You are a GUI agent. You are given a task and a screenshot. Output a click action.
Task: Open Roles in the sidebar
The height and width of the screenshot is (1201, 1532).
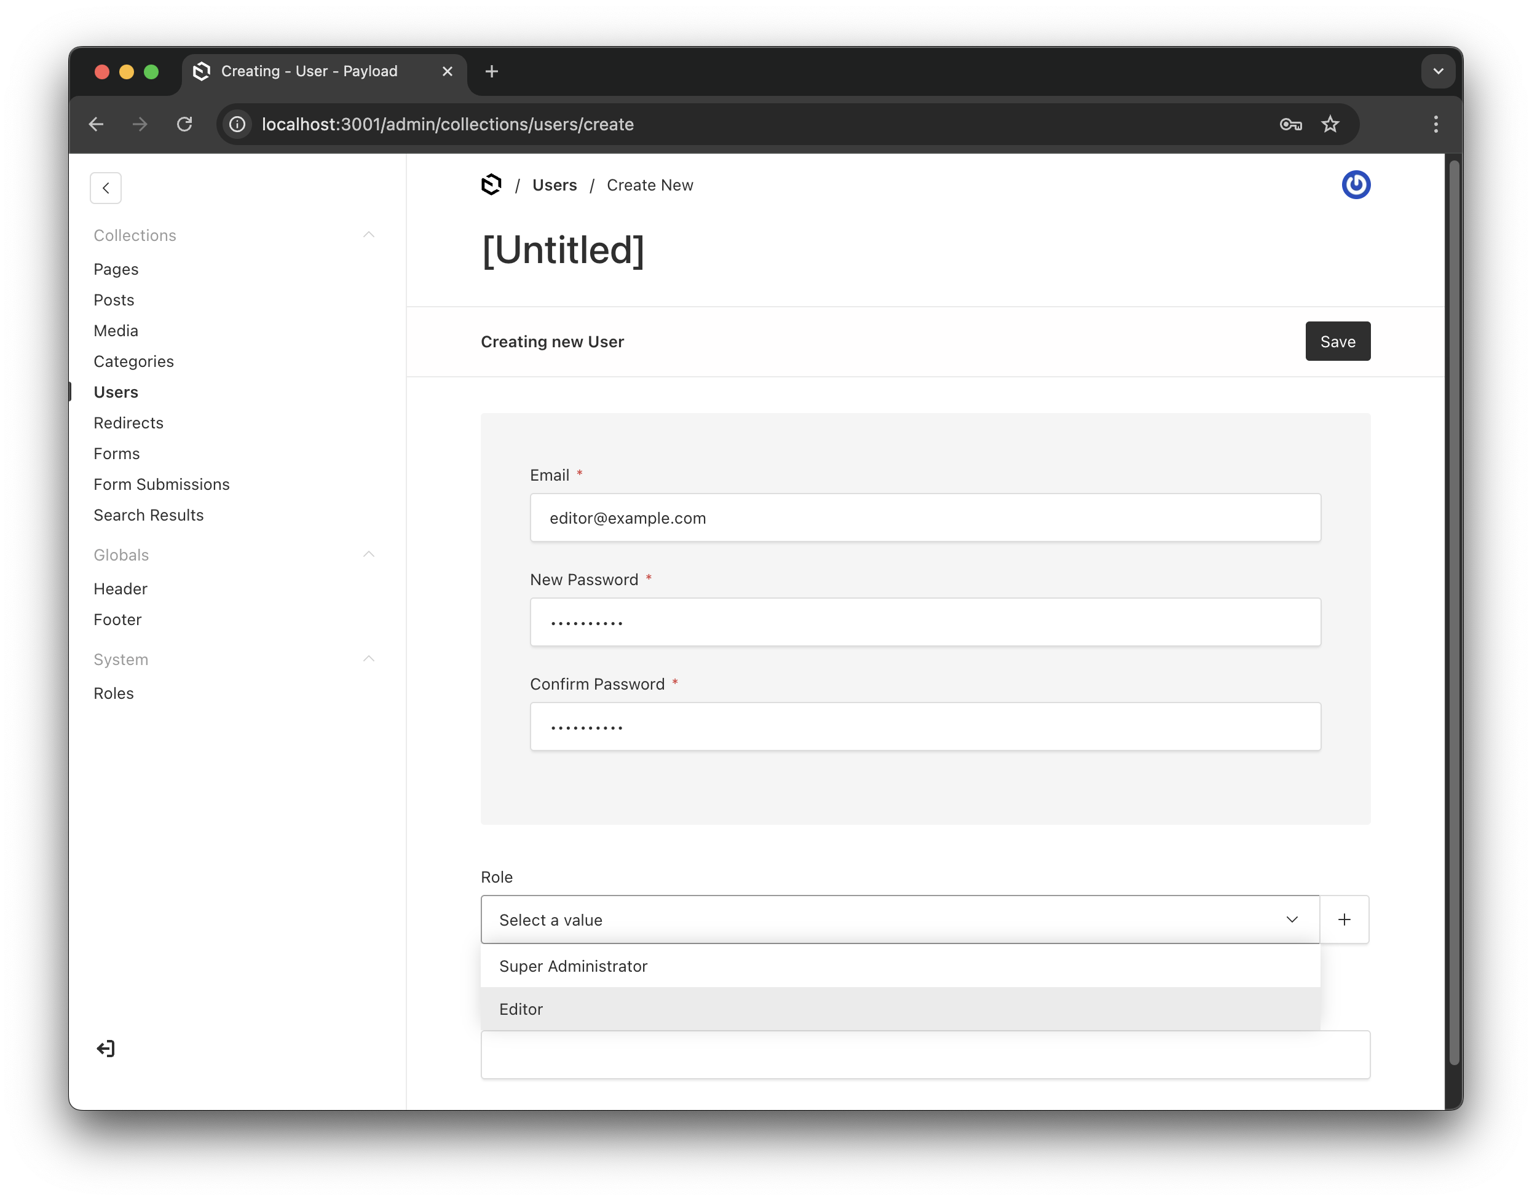click(x=114, y=693)
